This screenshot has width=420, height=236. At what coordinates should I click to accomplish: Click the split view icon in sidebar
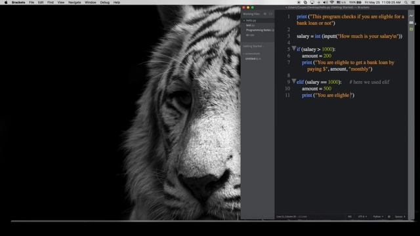[x=270, y=14]
